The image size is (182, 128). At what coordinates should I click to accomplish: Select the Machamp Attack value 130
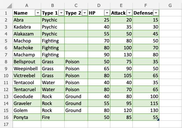(121, 55)
